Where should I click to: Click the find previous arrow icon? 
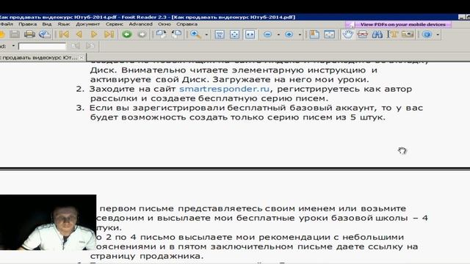coord(75,46)
